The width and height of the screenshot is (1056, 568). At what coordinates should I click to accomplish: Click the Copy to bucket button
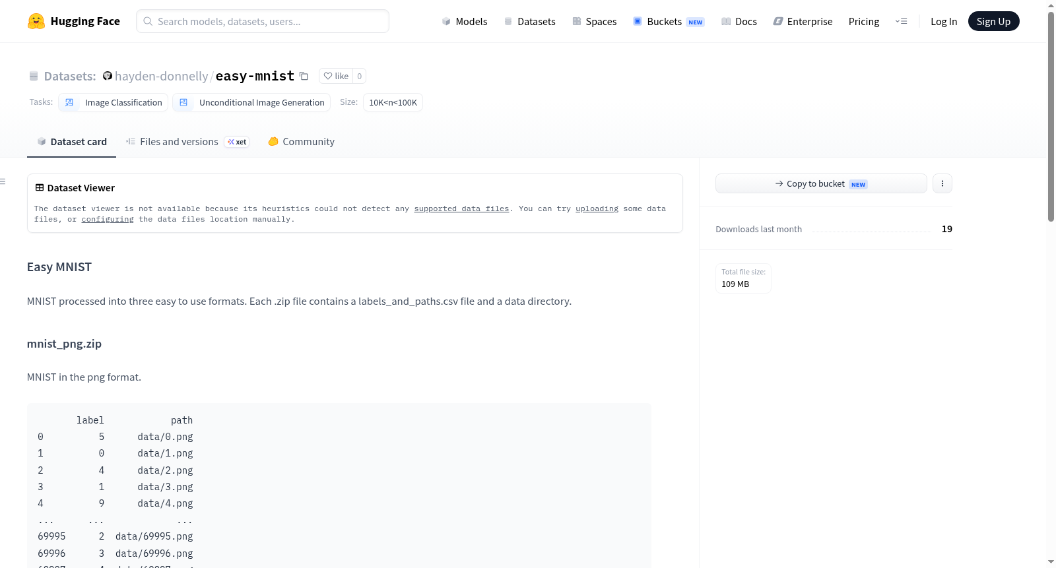pos(821,183)
